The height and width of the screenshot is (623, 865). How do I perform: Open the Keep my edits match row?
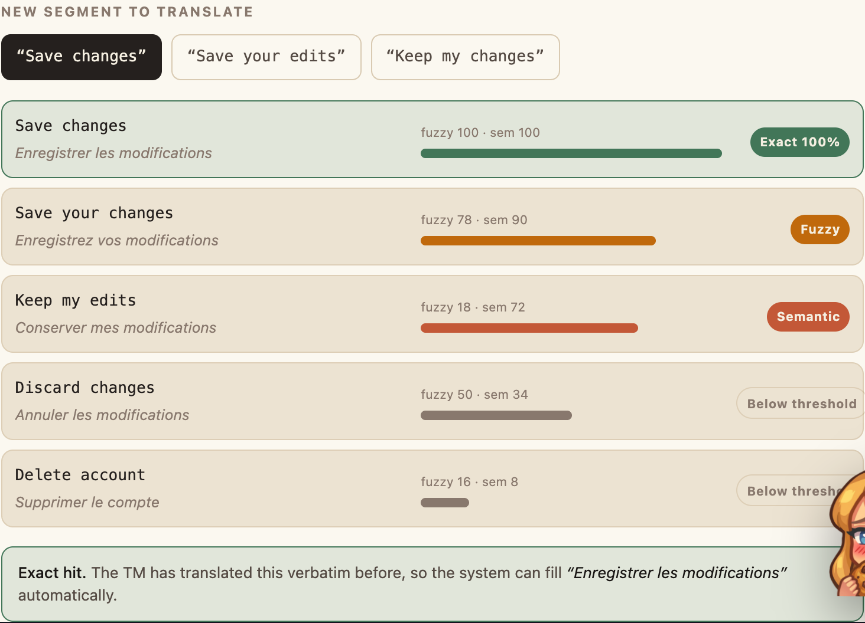[x=432, y=314]
